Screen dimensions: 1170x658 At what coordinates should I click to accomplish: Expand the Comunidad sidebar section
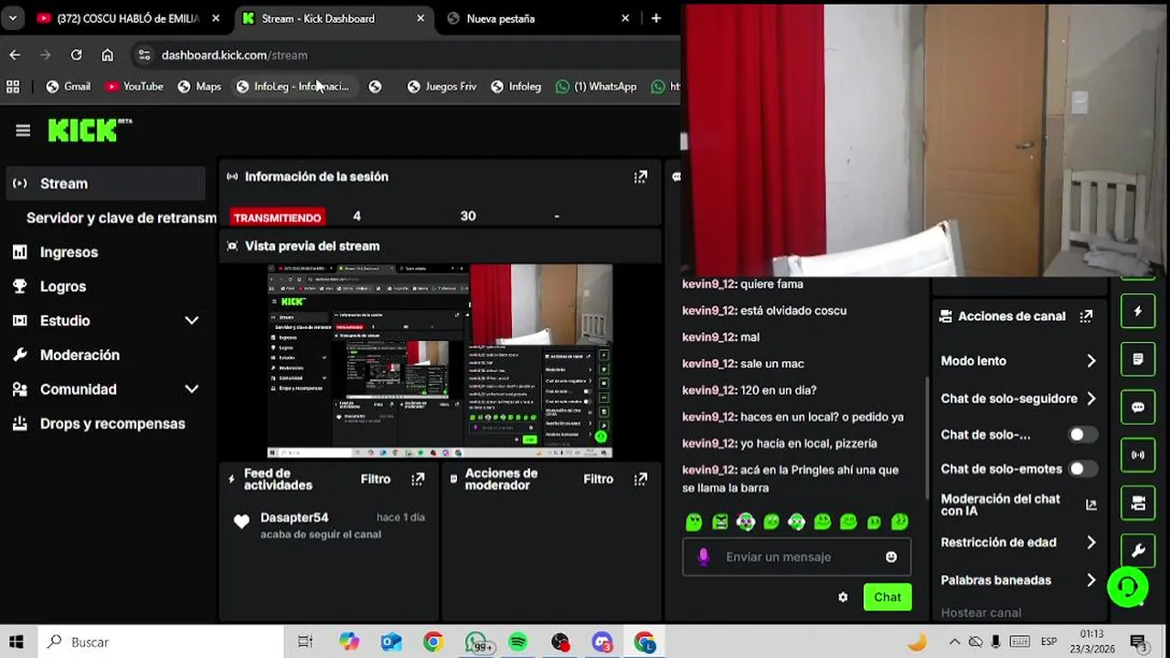pos(191,389)
